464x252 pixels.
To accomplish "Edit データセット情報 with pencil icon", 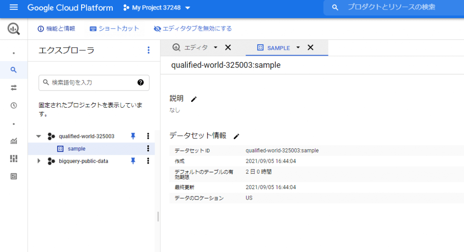I will 236,136.
